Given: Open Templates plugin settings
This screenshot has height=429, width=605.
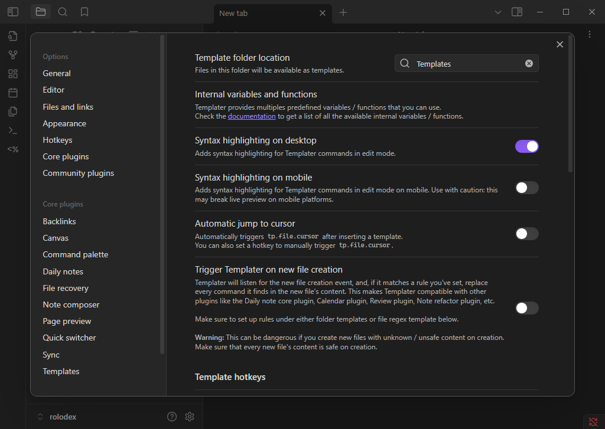Looking at the screenshot, I should click(x=61, y=371).
